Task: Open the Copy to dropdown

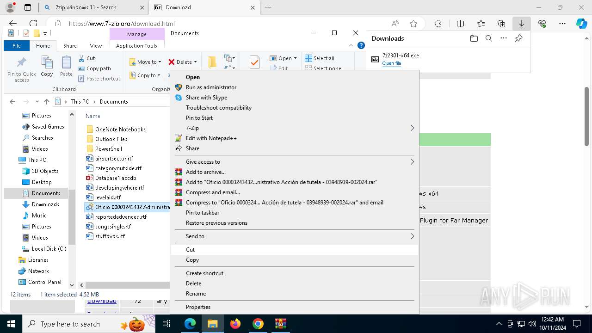Action: pos(145,75)
